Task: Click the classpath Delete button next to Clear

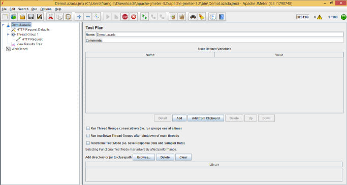Action: (x=165, y=157)
